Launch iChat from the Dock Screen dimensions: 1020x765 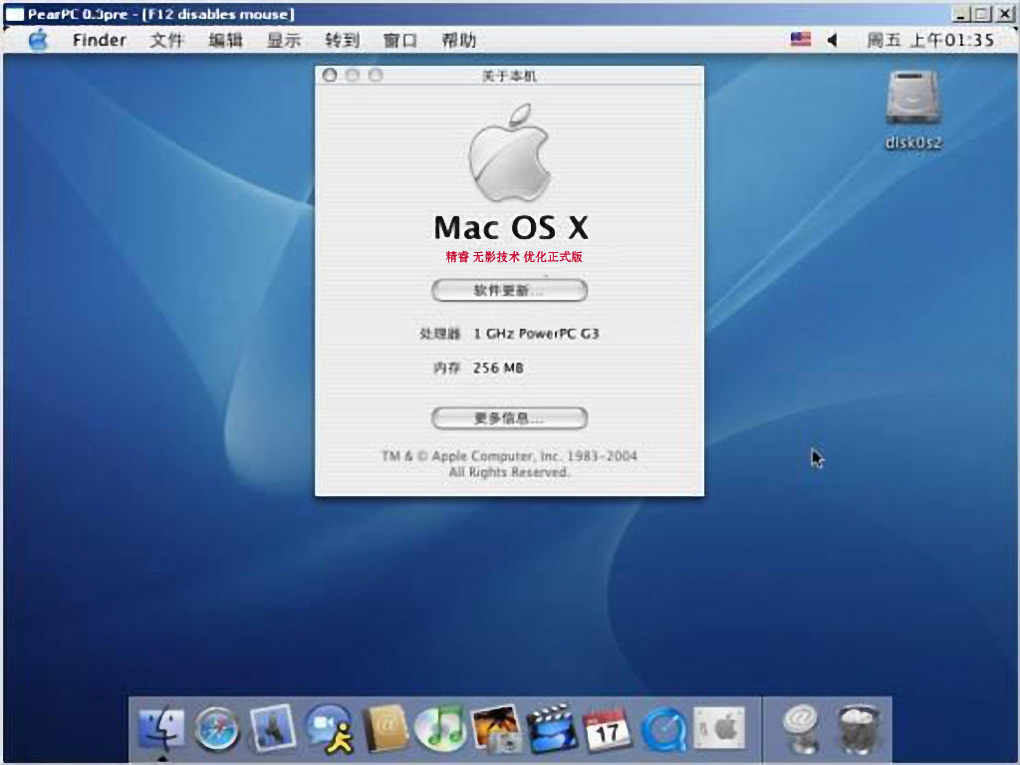(329, 729)
